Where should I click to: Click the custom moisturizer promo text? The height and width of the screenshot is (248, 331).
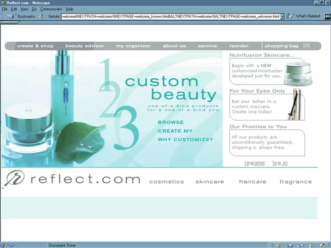(x=257, y=71)
